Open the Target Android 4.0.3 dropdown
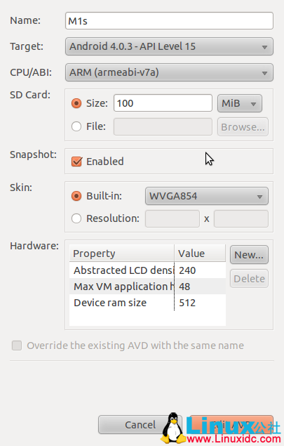The image size is (284, 446). [169, 46]
